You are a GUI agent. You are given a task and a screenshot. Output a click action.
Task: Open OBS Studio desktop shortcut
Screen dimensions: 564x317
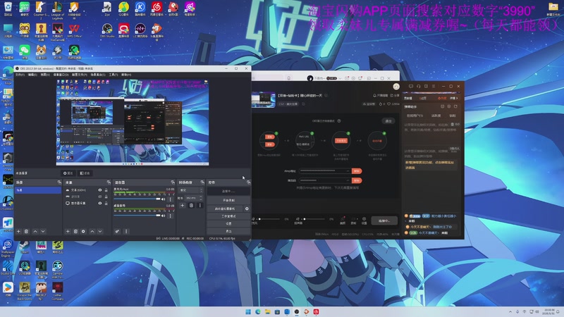coord(107,30)
